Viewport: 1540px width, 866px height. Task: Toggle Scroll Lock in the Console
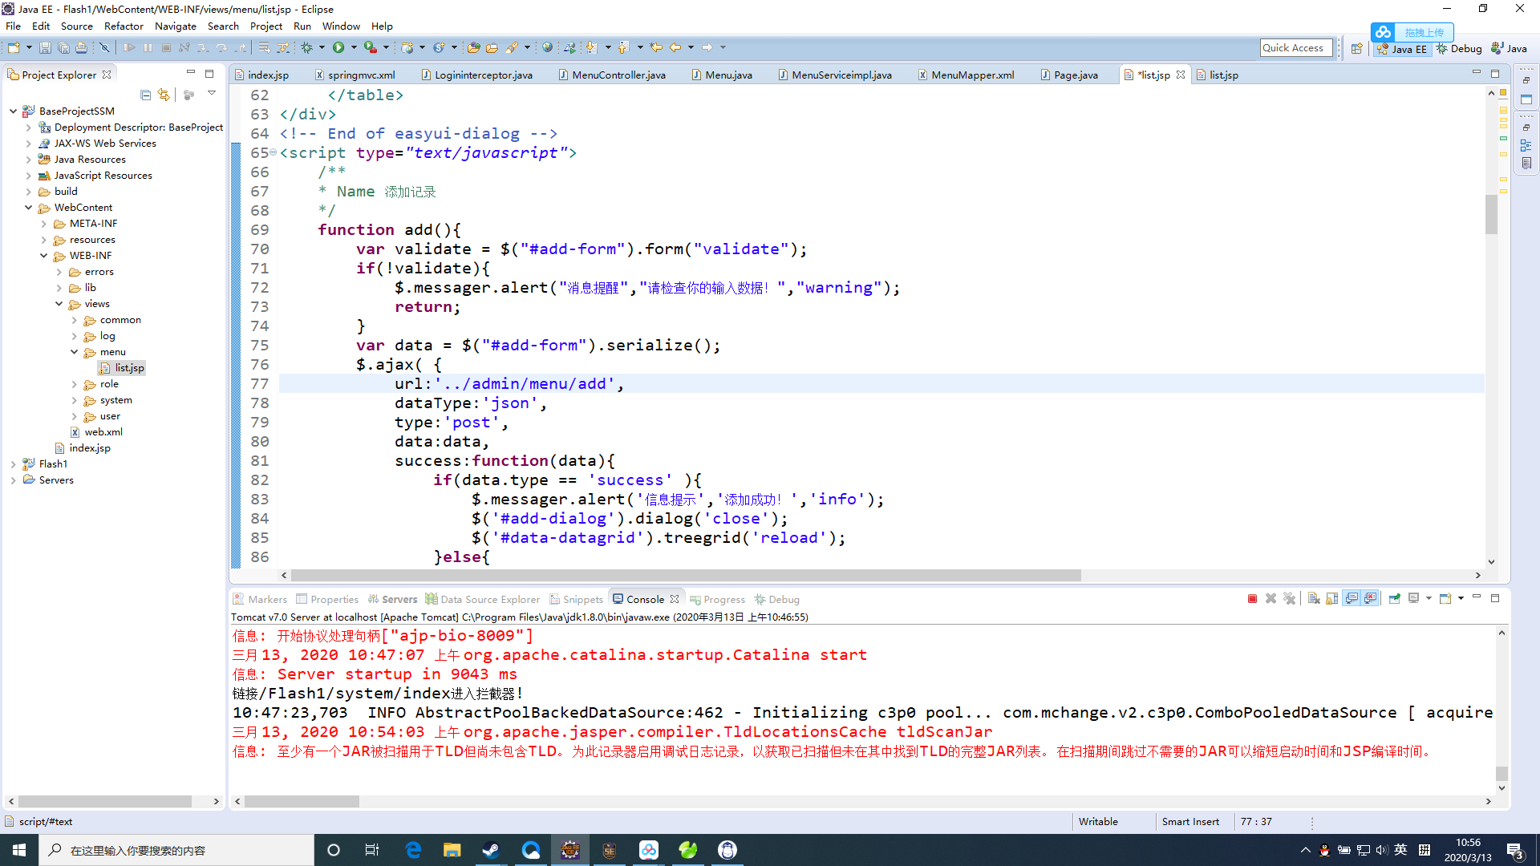(x=1331, y=599)
